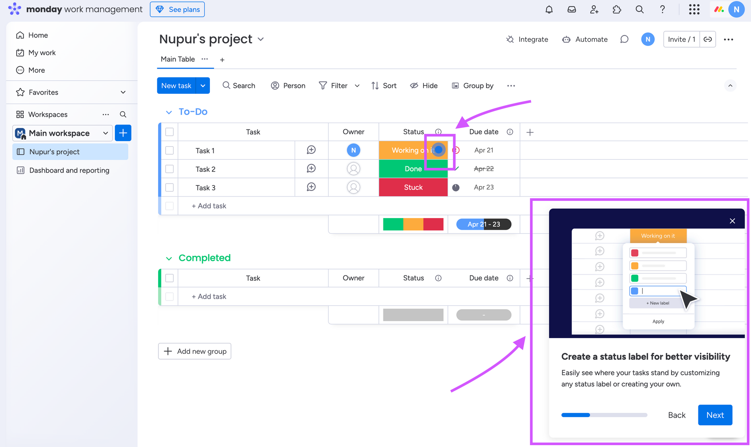The width and height of the screenshot is (751, 447).
Task: Check the Task 1 checkbox
Action: (169, 150)
